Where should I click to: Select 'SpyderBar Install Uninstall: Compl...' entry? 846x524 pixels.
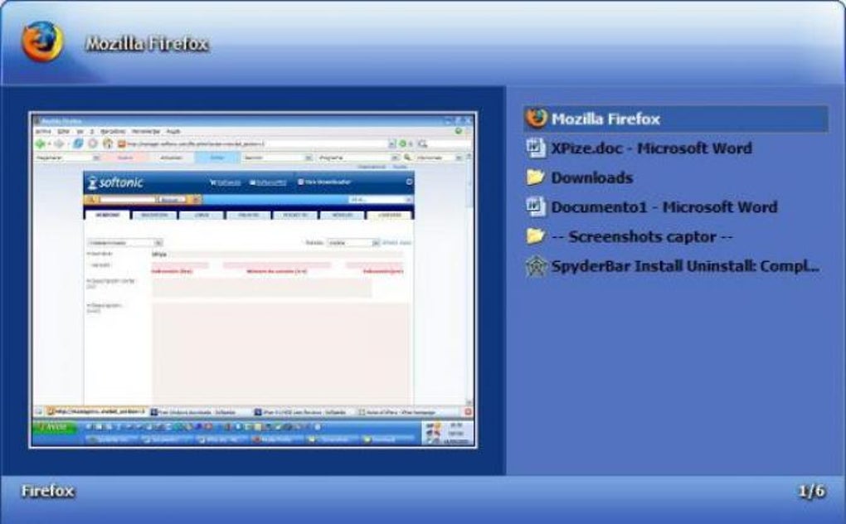click(x=685, y=266)
